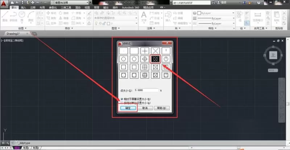Select the Drawing1 document tab
Image resolution: width=290 pixels, height=150 pixels.
13,34
